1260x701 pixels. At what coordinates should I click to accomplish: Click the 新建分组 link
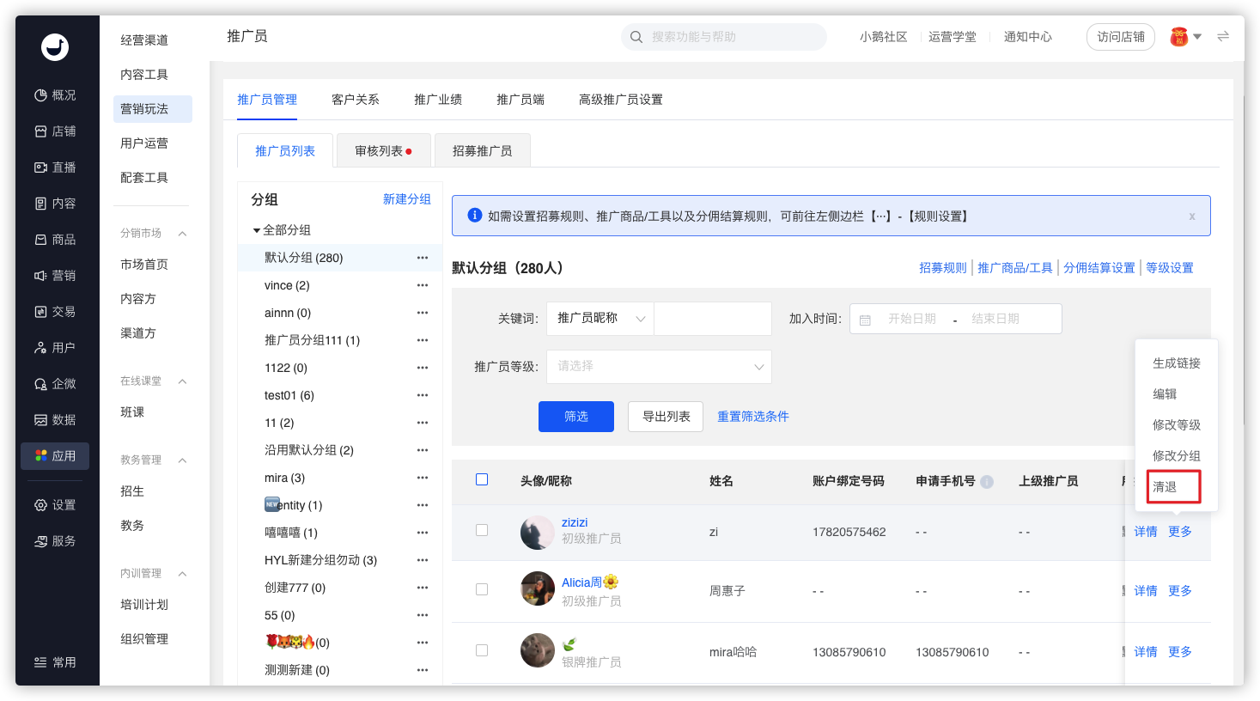[x=406, y=199]
